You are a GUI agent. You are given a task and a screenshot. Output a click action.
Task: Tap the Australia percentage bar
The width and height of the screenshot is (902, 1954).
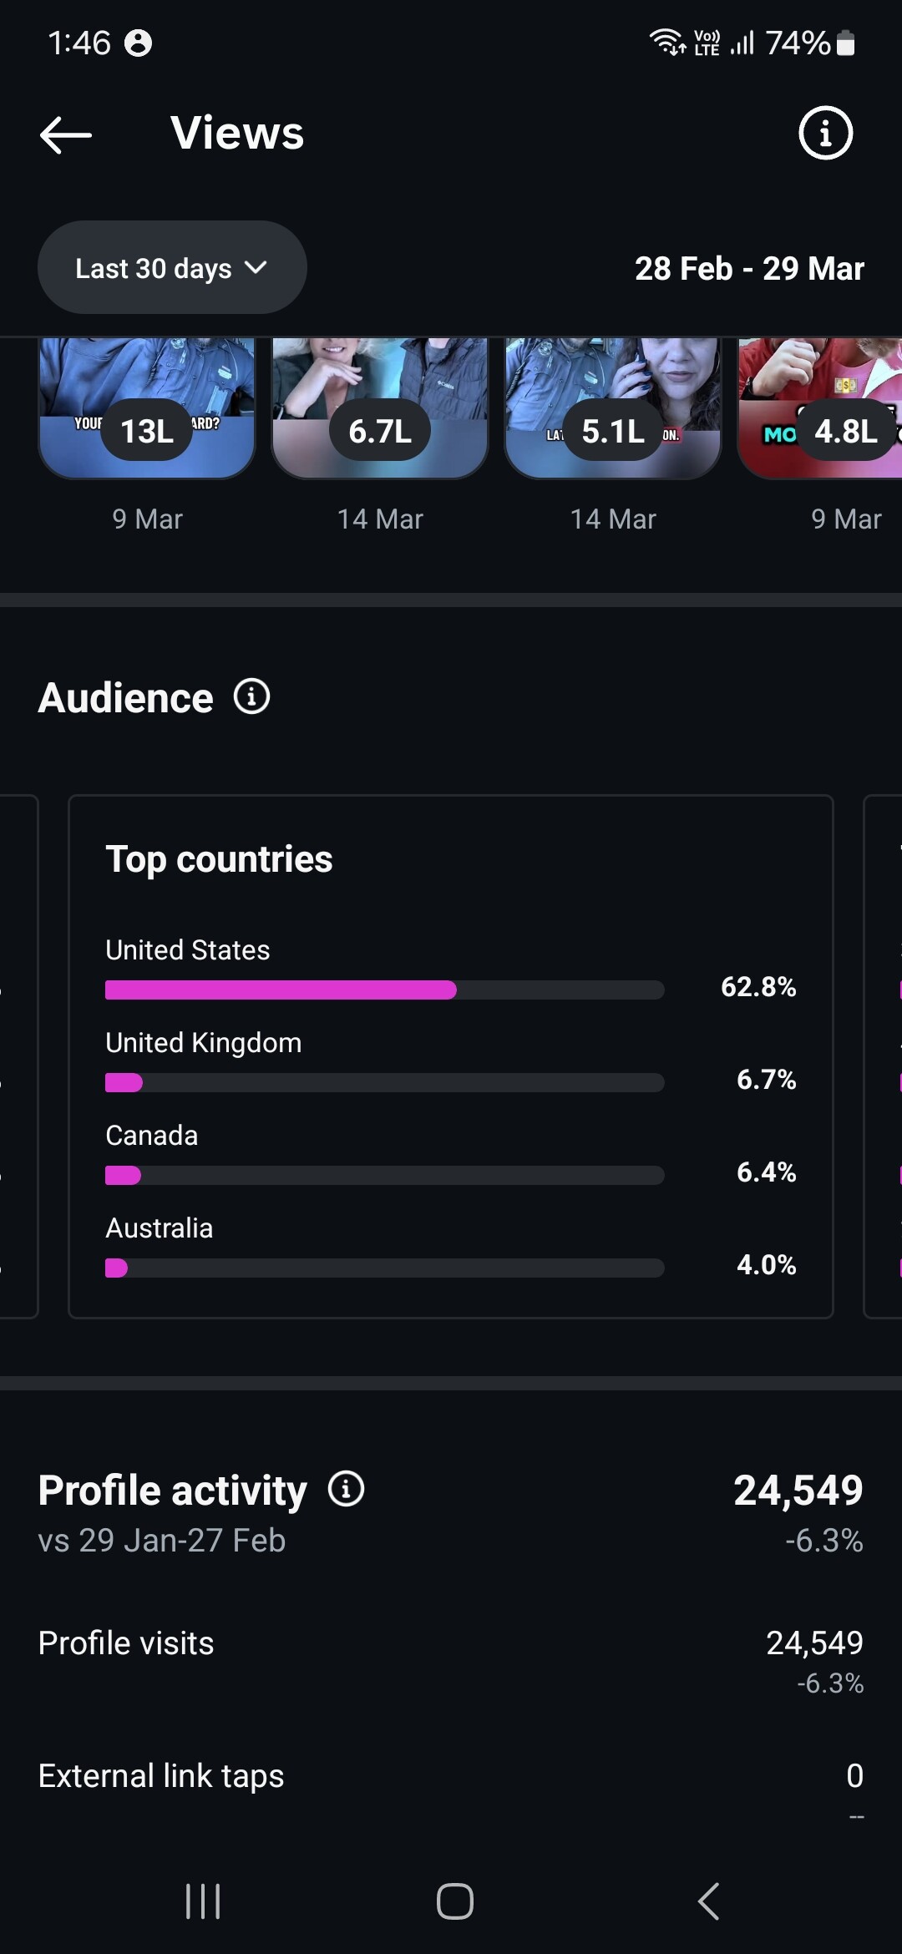[x=384, y=1268]
